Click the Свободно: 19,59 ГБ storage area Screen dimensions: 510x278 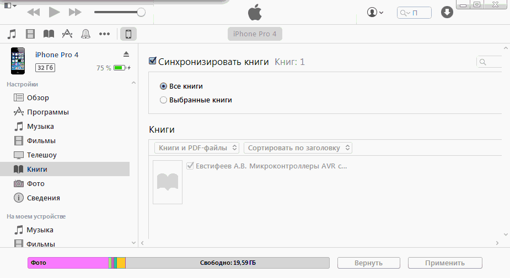[228, 263]
